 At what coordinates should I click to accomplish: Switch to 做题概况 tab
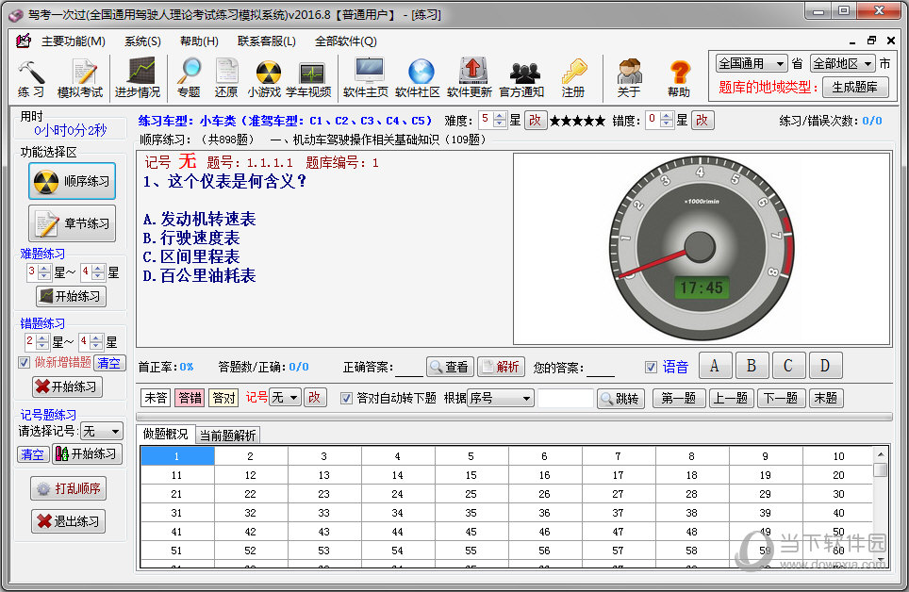[x=166, y=434]
